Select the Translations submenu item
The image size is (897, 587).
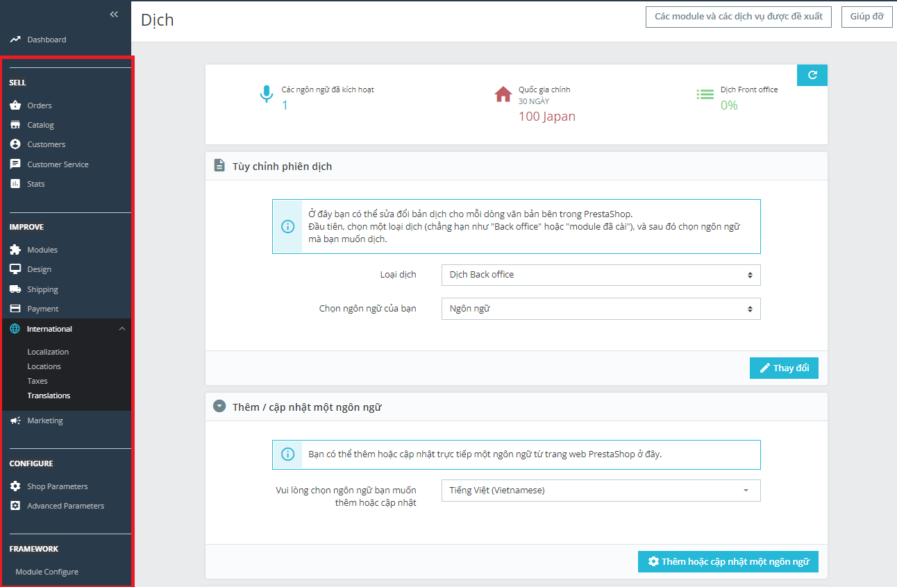pos(49,395)
